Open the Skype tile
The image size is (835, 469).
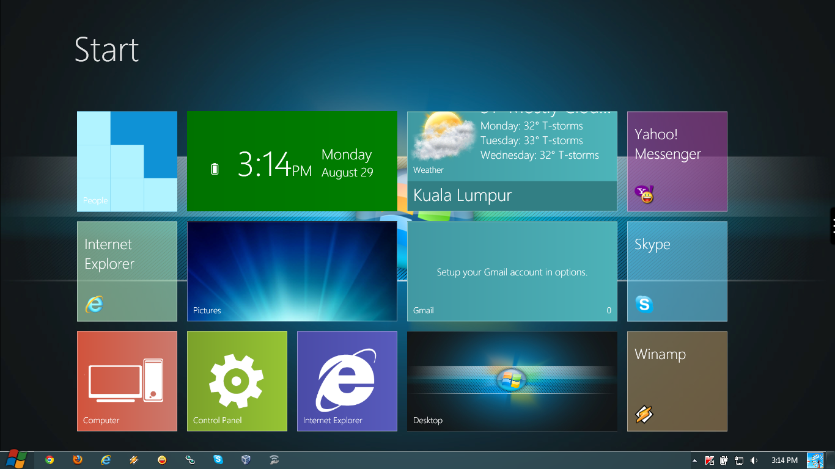(677, 271)
